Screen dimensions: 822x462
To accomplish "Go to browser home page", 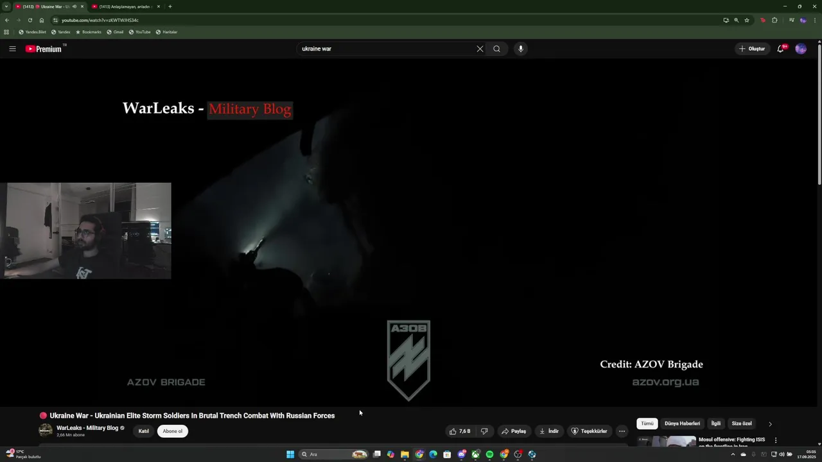I will pos(42,20).
